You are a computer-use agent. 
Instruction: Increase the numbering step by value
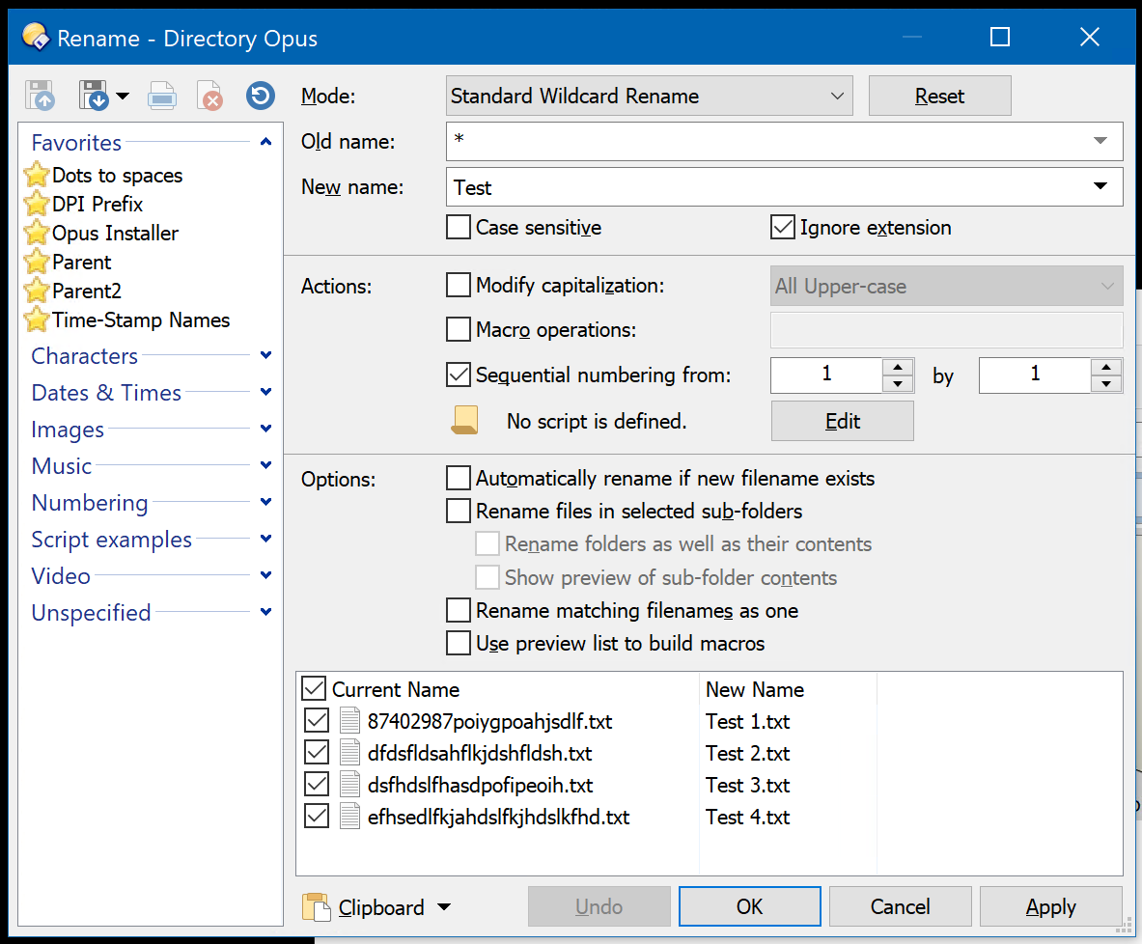pos(1106,367)
